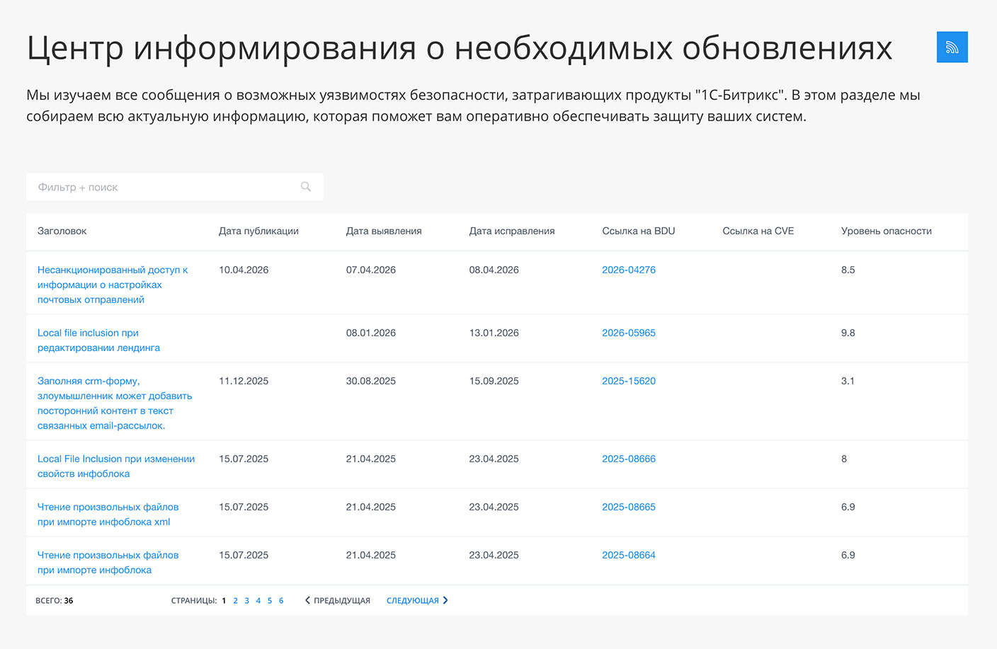The width and height of the screenshot is (997, 649).
Task: Sort by 'Уровень опасности' column header
Action: click(887, 231)
